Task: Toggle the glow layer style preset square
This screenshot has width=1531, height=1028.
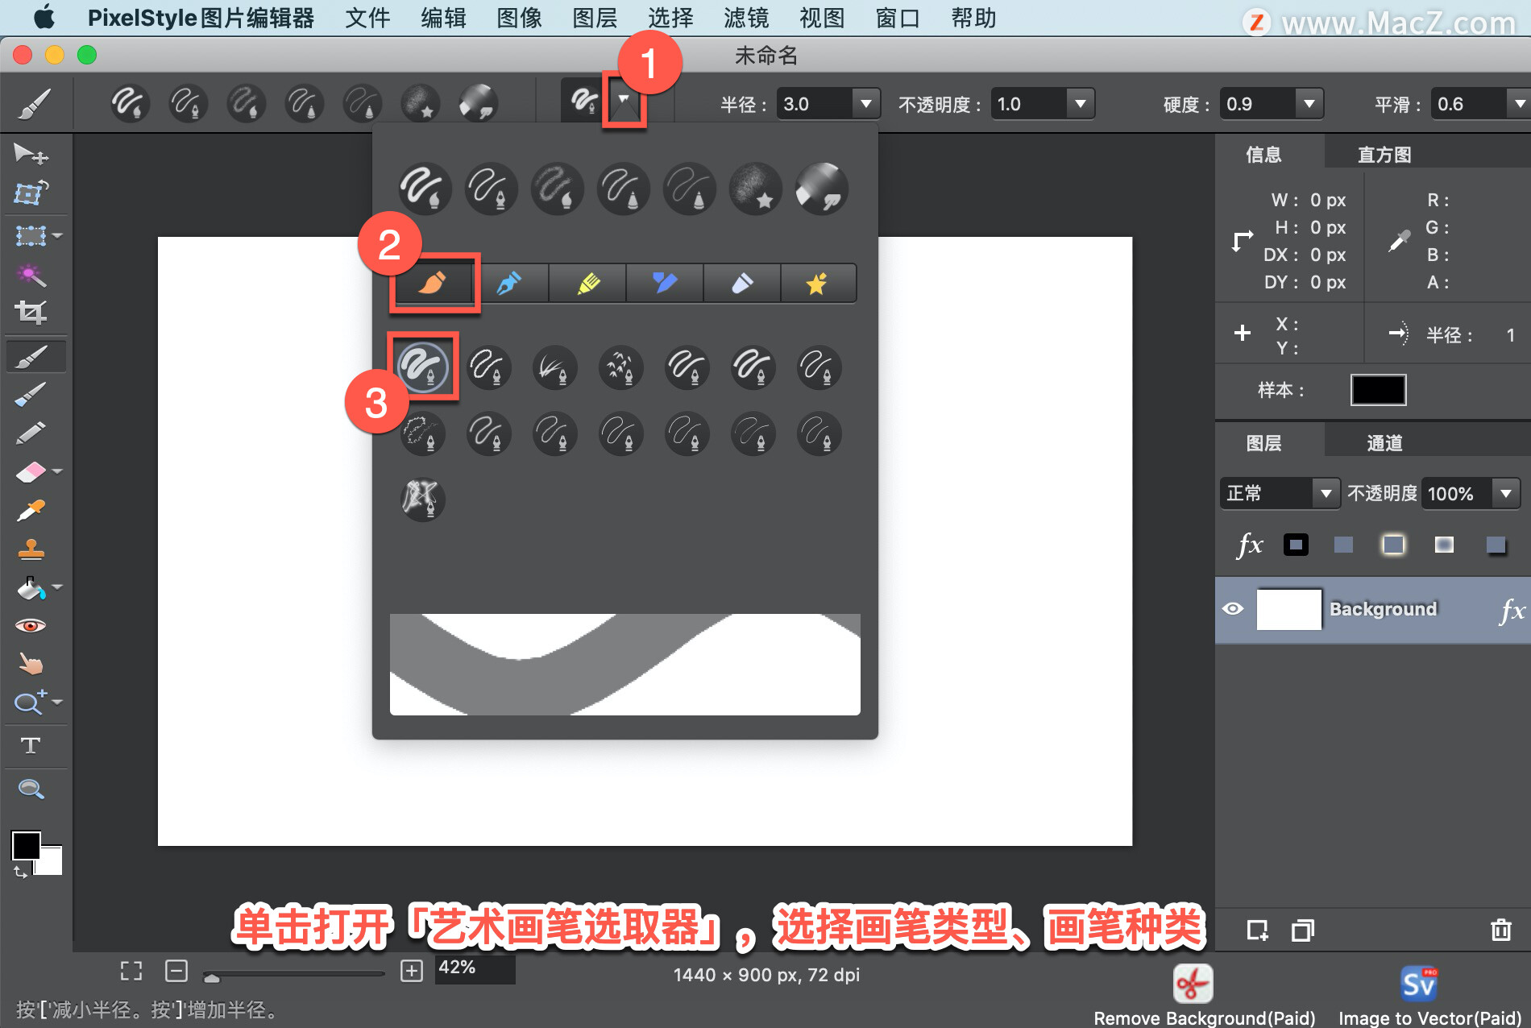Action: (x=1393, y=545)
